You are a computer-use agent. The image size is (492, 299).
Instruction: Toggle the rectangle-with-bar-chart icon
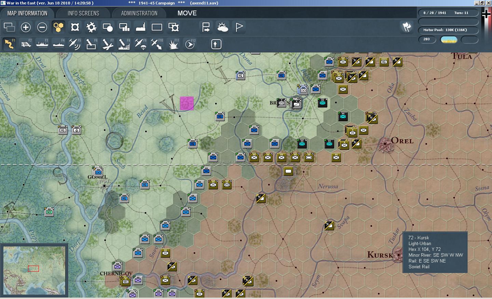(x=124, y=27)
